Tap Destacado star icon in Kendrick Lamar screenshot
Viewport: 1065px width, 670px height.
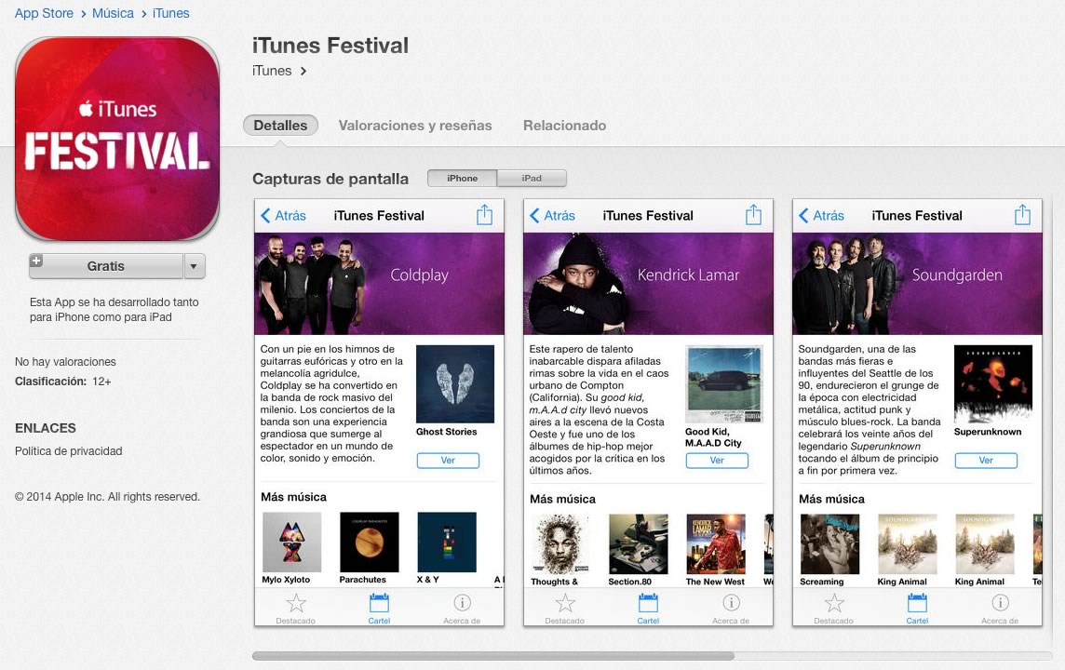coord(565,603)
